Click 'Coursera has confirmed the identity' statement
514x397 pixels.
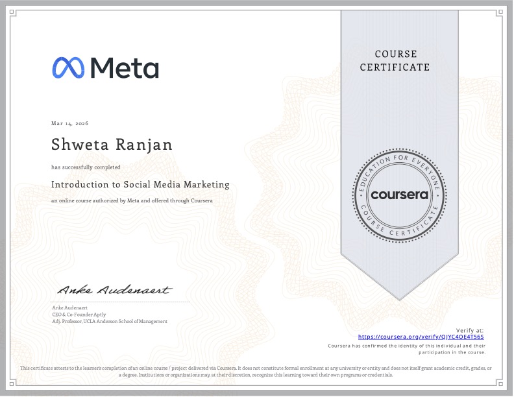407,349
